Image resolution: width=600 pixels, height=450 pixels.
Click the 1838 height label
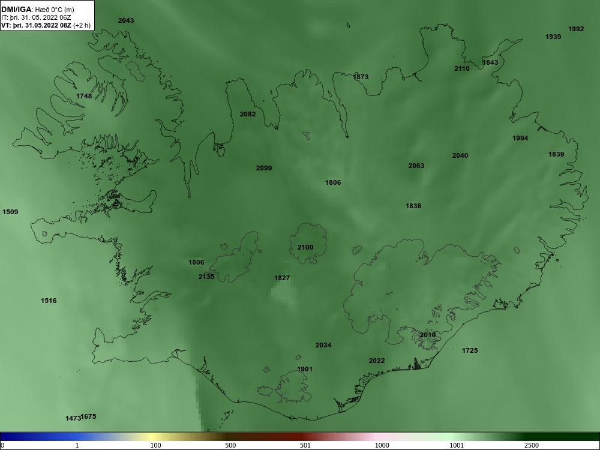click(x=413, y=206)
